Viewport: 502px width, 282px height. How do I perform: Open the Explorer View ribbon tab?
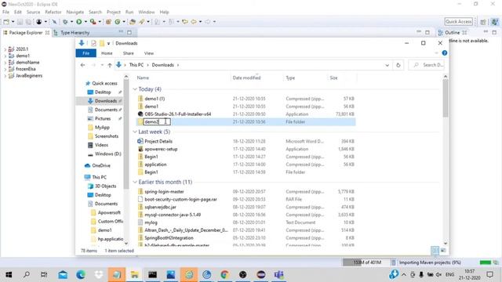pyautogui.click(x=148, y=53)
